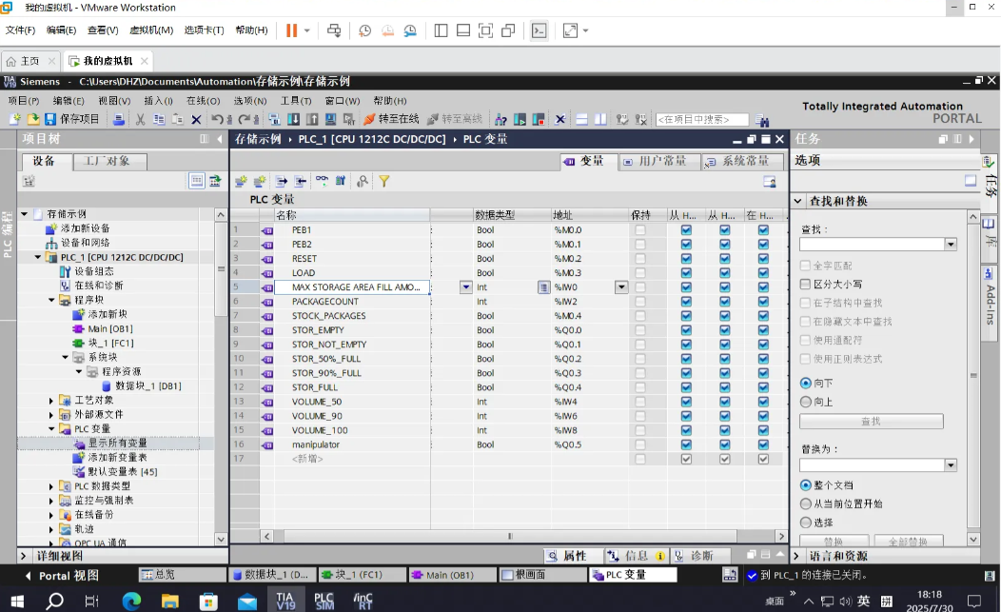Toggle retain checkbox for PEB1 tag
The width and height of the screenshot is (1001, 612).
click(640, 230)
